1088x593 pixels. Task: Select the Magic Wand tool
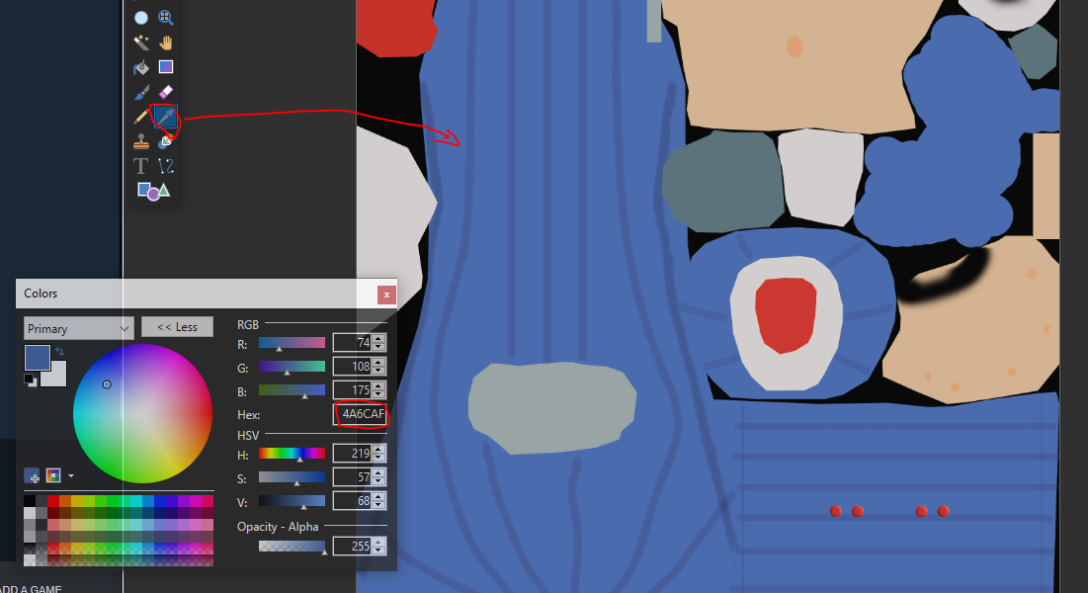click(141, 42)
